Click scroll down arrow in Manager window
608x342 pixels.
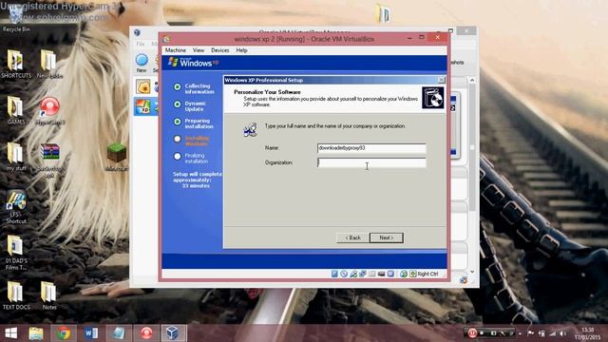point(472,272)
